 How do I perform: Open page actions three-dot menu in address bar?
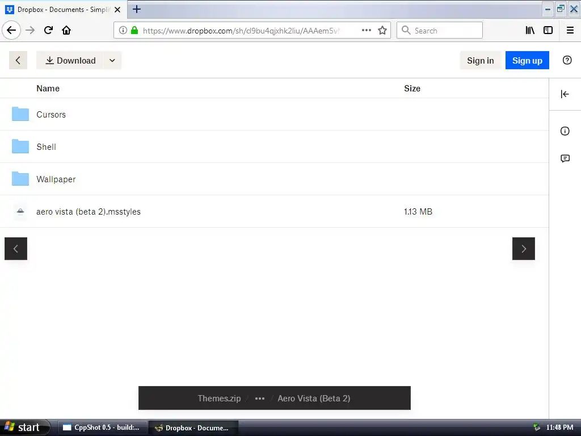tap(367, 31)
